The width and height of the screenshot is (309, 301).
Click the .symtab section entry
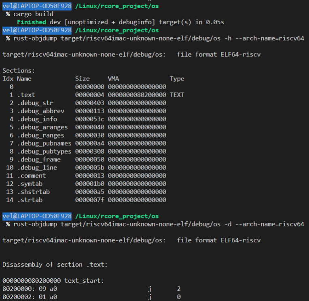pos(30,184)
